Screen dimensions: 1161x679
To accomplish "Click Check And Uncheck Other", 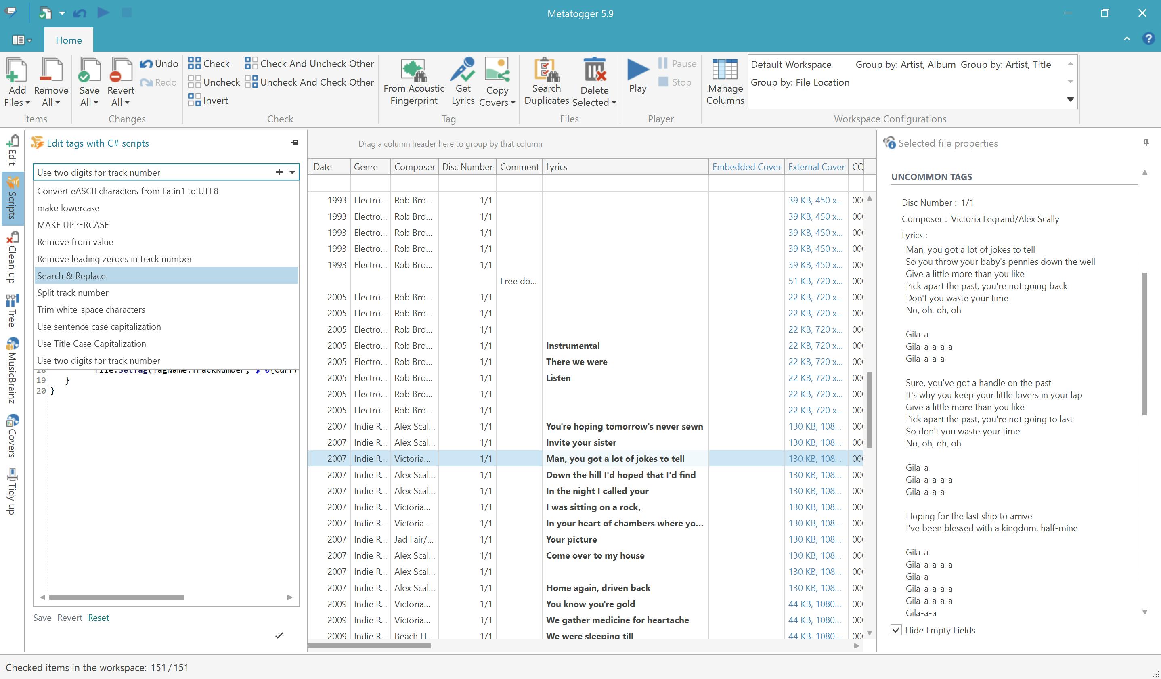I will (x=309, y=63).
